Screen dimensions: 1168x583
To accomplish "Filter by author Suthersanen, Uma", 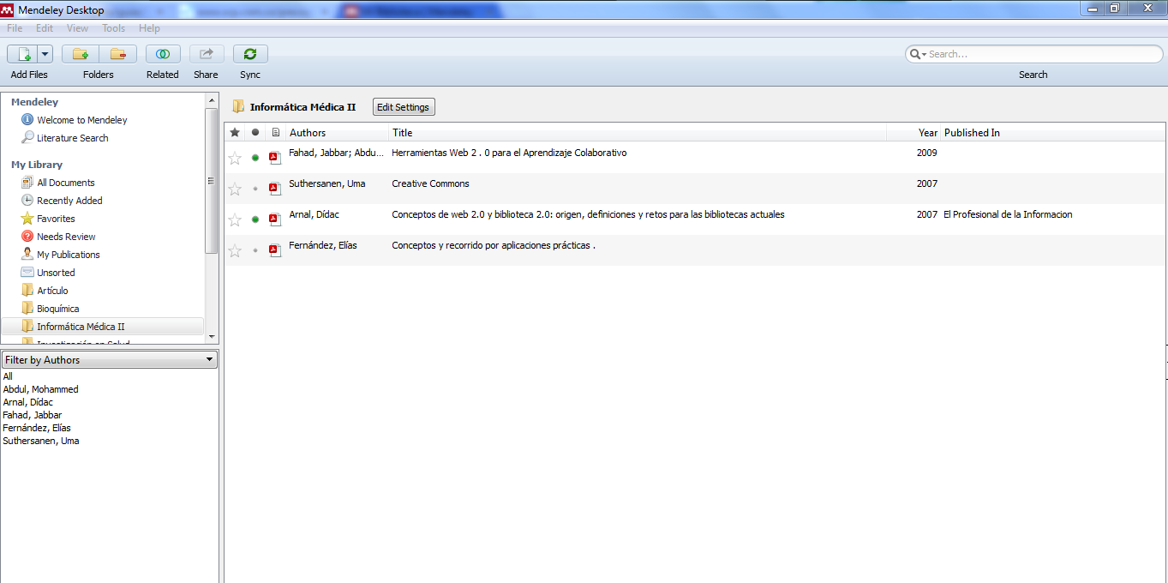I will (x=40, y=441).
